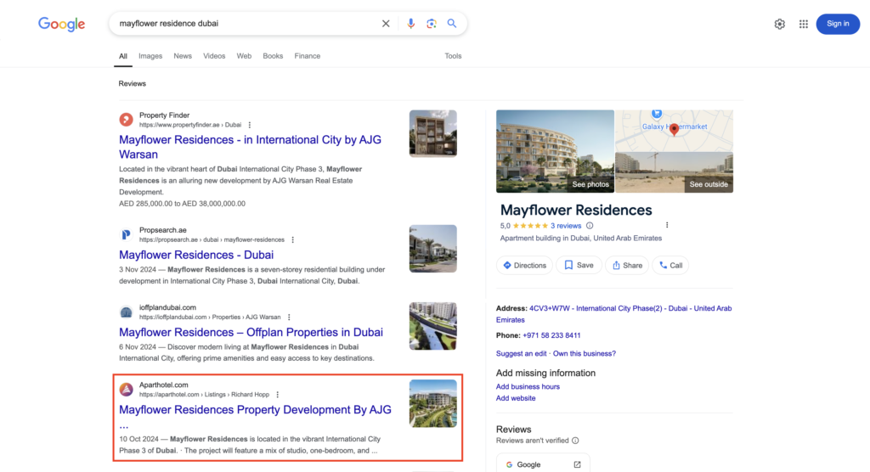Open Google reviews external link icon

coord(577,464)
